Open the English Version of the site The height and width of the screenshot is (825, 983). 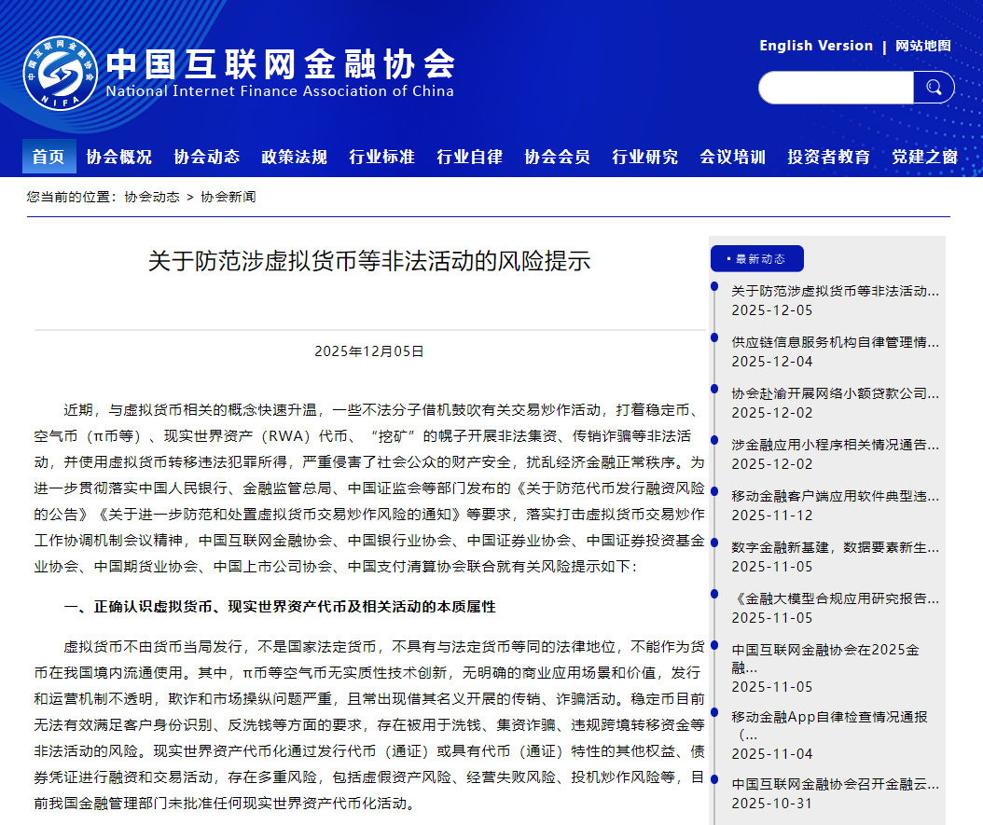tap(817, 45)
